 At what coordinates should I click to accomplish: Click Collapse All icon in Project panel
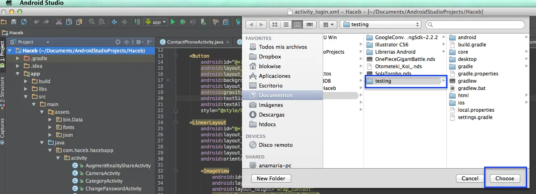pos(126,42)
